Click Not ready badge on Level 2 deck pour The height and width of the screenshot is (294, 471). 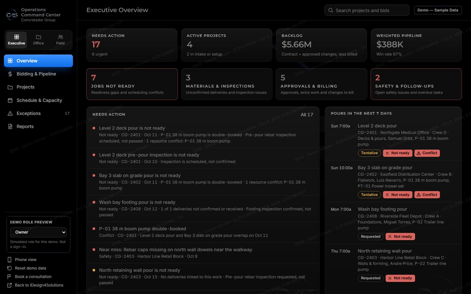coord(397,153)
